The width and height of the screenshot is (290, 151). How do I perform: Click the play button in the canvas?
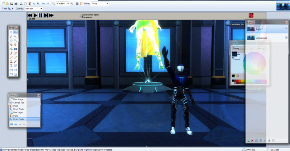pyautogui.click(x=35, y=15)
